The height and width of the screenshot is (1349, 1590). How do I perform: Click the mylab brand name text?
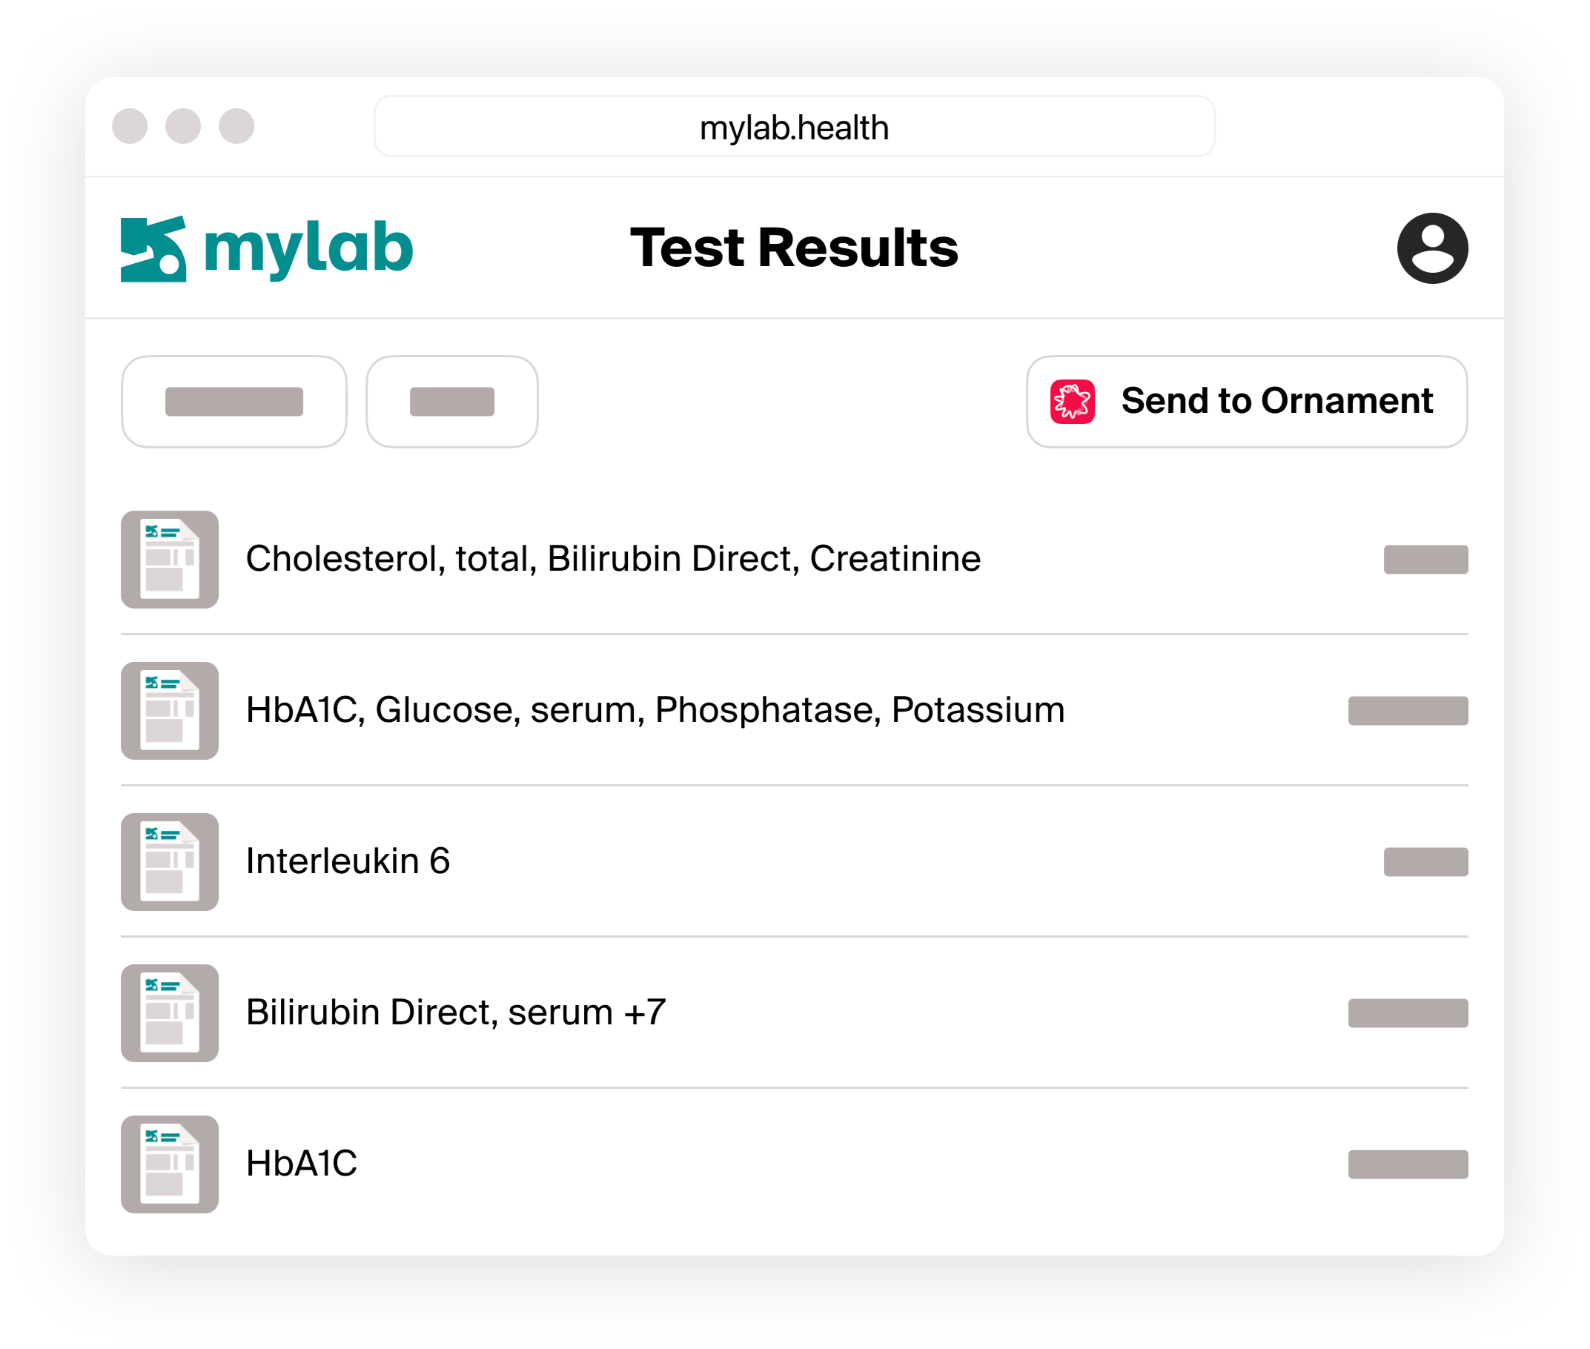pyautogui.click(x=308, y=248)
